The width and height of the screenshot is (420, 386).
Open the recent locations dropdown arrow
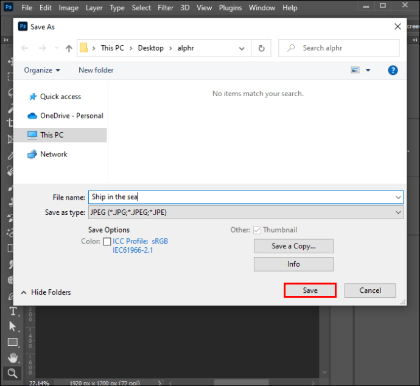pos(57,48)
